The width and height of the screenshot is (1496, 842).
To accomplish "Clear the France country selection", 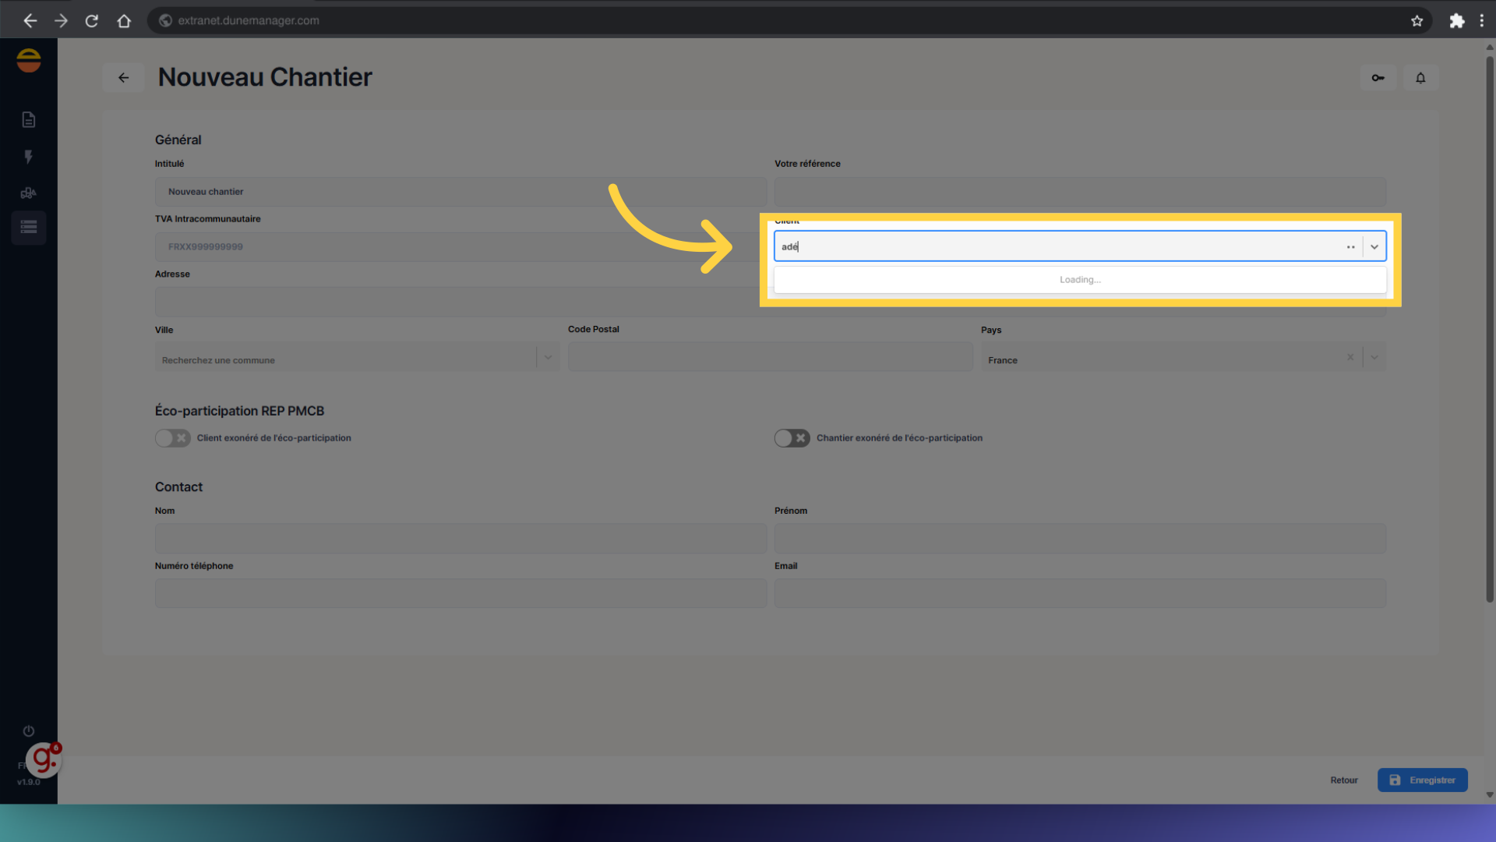I will click(x=1350, y=358).
